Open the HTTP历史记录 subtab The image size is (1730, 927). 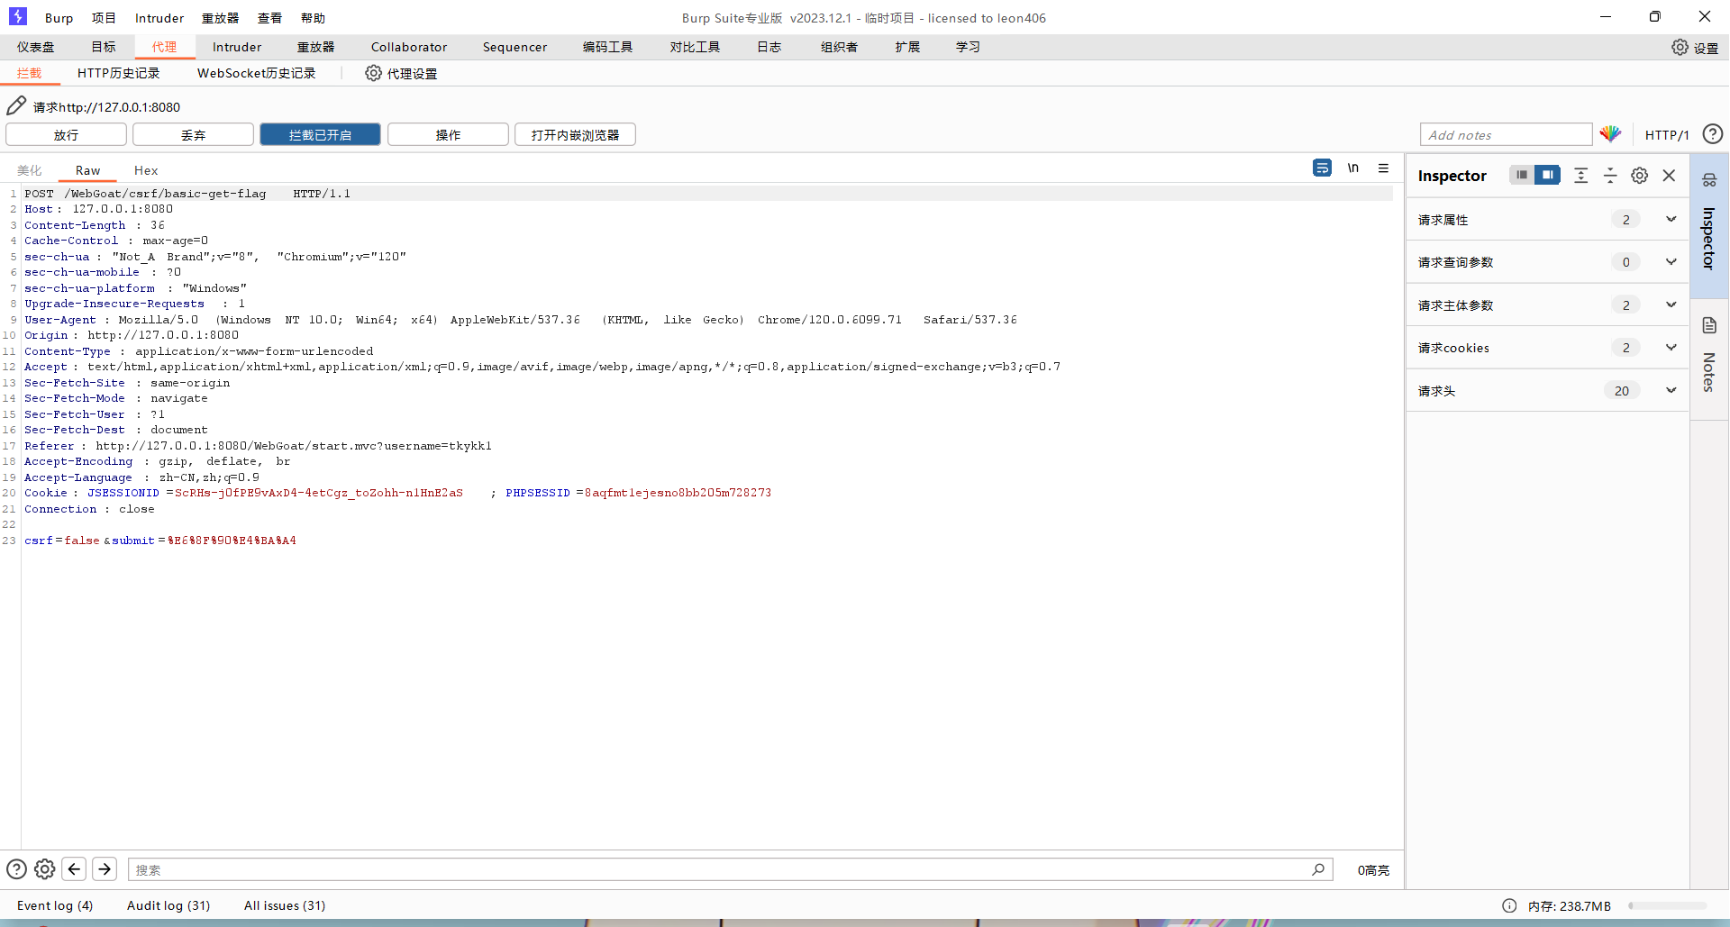point(118,73)
